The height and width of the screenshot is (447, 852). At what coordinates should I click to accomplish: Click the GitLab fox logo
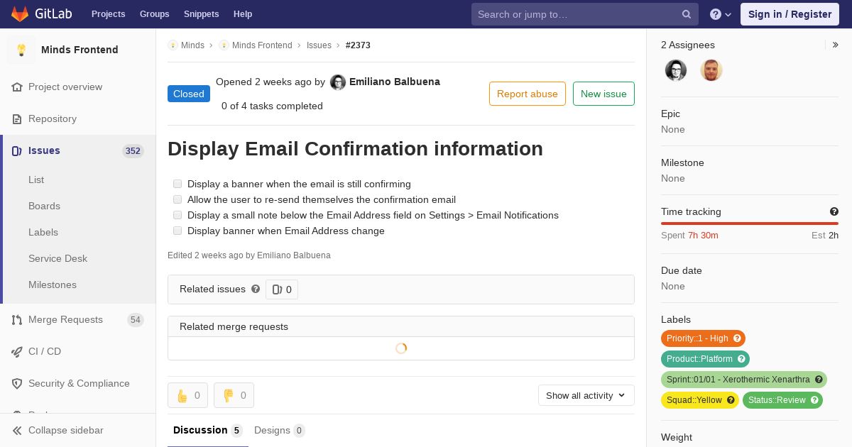tap(20, 13)
